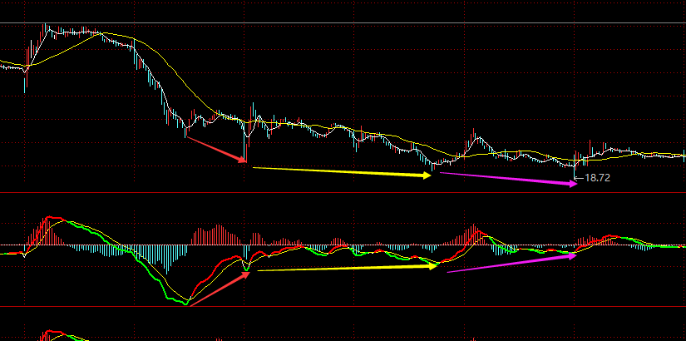Click the magenta arrowhead beside 18.72
Image resolution: width=686 pixels, height=341 pixels.
573,185
